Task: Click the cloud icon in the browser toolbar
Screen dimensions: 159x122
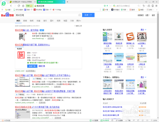Action: tap(149, 6)
